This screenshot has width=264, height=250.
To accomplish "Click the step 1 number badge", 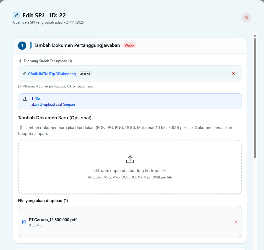I will pyautogui.click(x=22, y=46).
